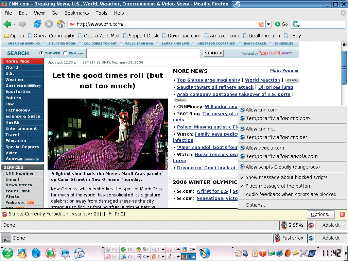Click the Fasterfox 2.954s page-load timer
The image size is (348, 261).
tap(293, 225)
